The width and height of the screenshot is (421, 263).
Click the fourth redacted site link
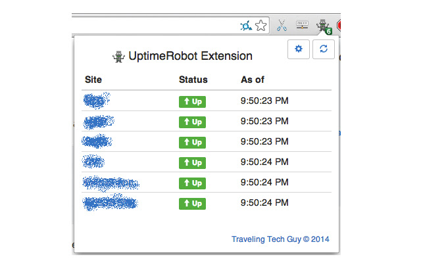click(93, 162)
